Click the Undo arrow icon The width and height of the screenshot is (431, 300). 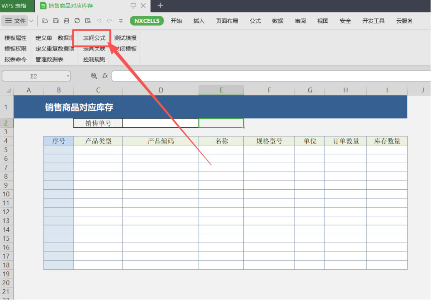99,21
